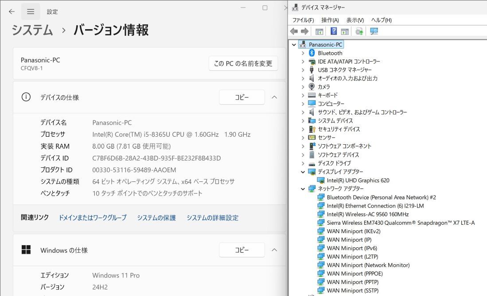The image size is (487, 296).
Task: Open the ヘルプ(H) menu
Action: pos(382,20)
